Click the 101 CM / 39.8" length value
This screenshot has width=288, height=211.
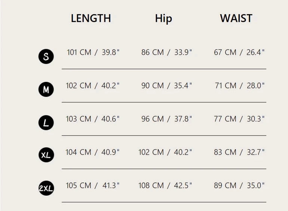click(93, 52)
